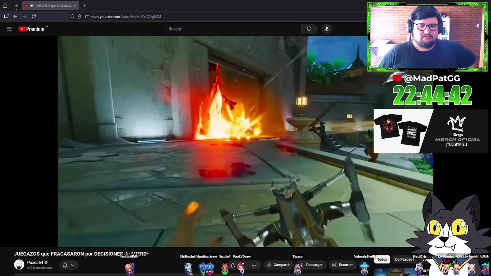Switch to the JUEGAZOS que FRACASARON tab

pos(50,6)
